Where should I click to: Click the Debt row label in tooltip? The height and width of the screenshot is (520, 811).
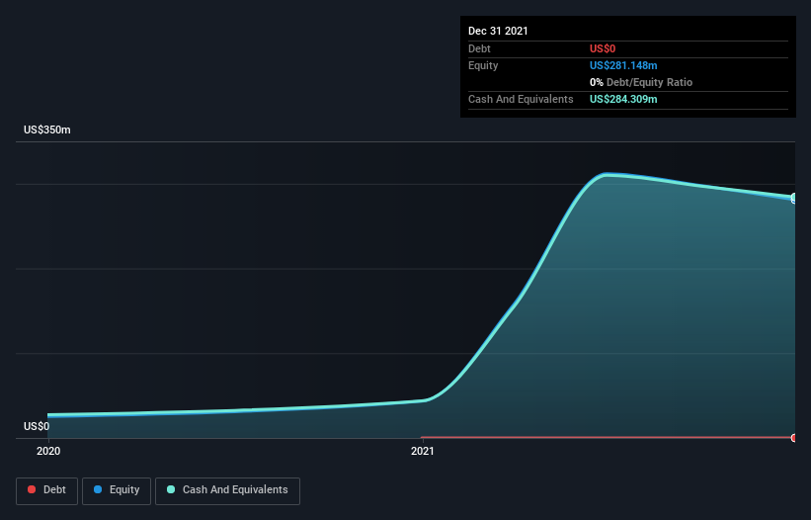pos(479,48)
